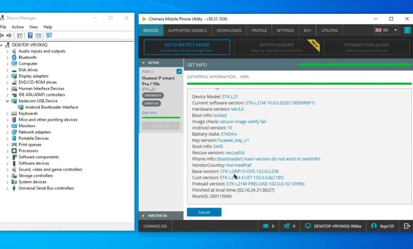Expand the Display adapters category
This screenshot has height=249, width=413.
7,76
